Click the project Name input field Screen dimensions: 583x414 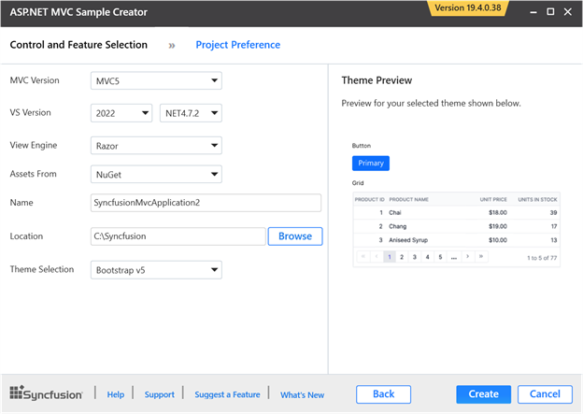click(x=206, y=203)
